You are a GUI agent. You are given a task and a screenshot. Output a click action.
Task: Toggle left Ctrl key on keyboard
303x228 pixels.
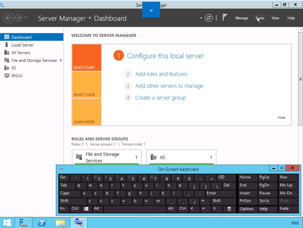[x=75, y=208]
